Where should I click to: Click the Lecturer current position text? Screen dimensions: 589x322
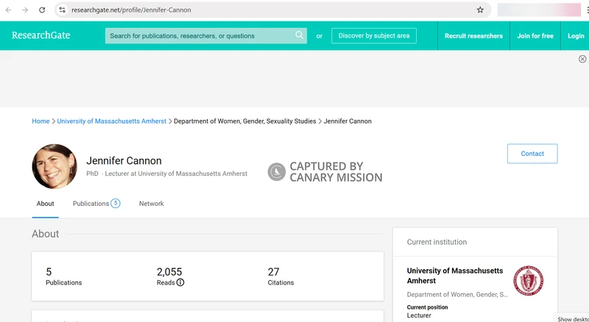click(419, 315)
